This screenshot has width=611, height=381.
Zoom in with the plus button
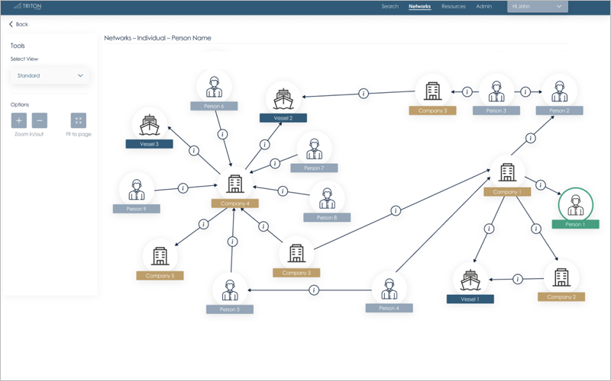(x=19, y=120)
